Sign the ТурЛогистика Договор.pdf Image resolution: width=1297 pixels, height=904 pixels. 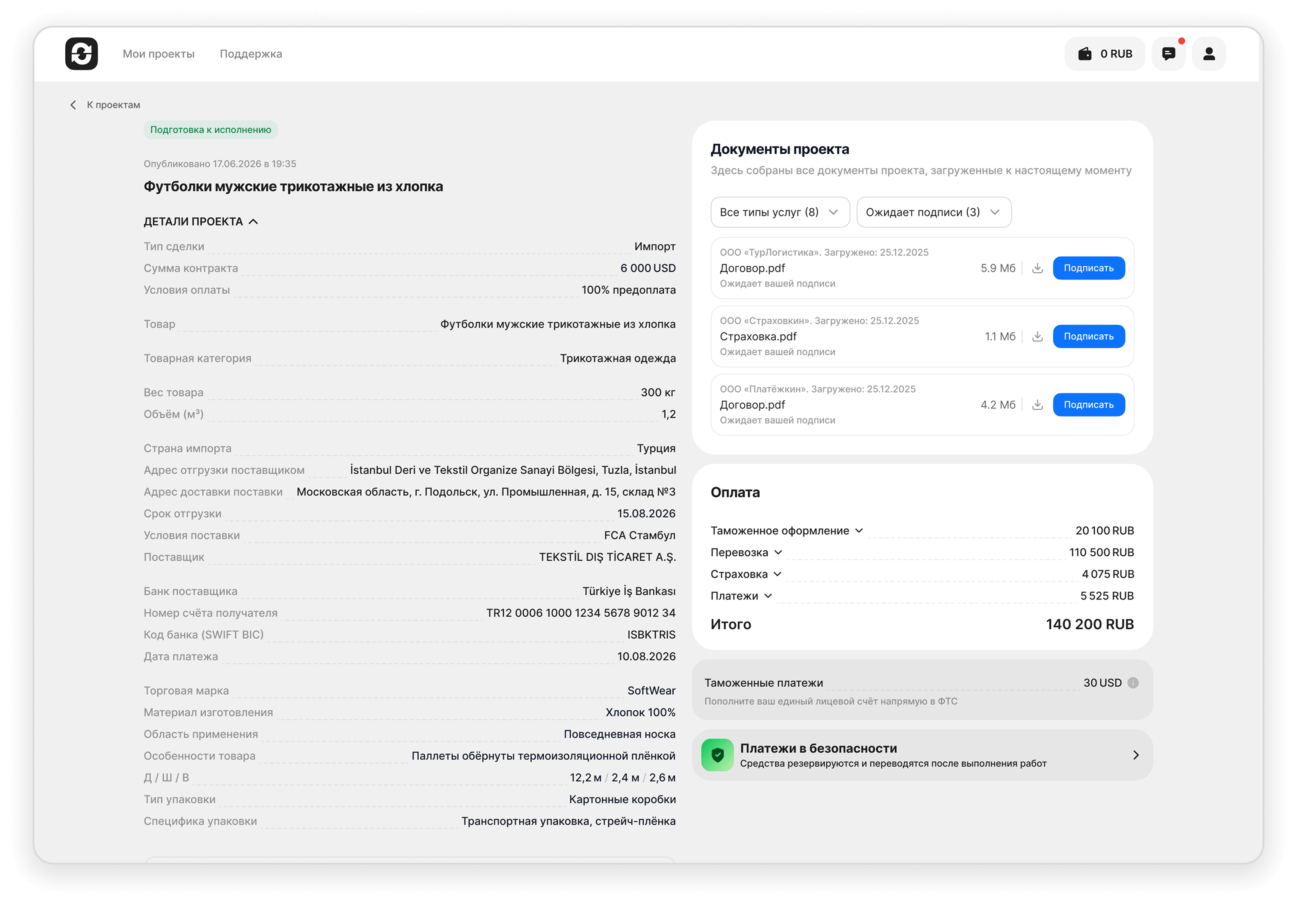1089,268
